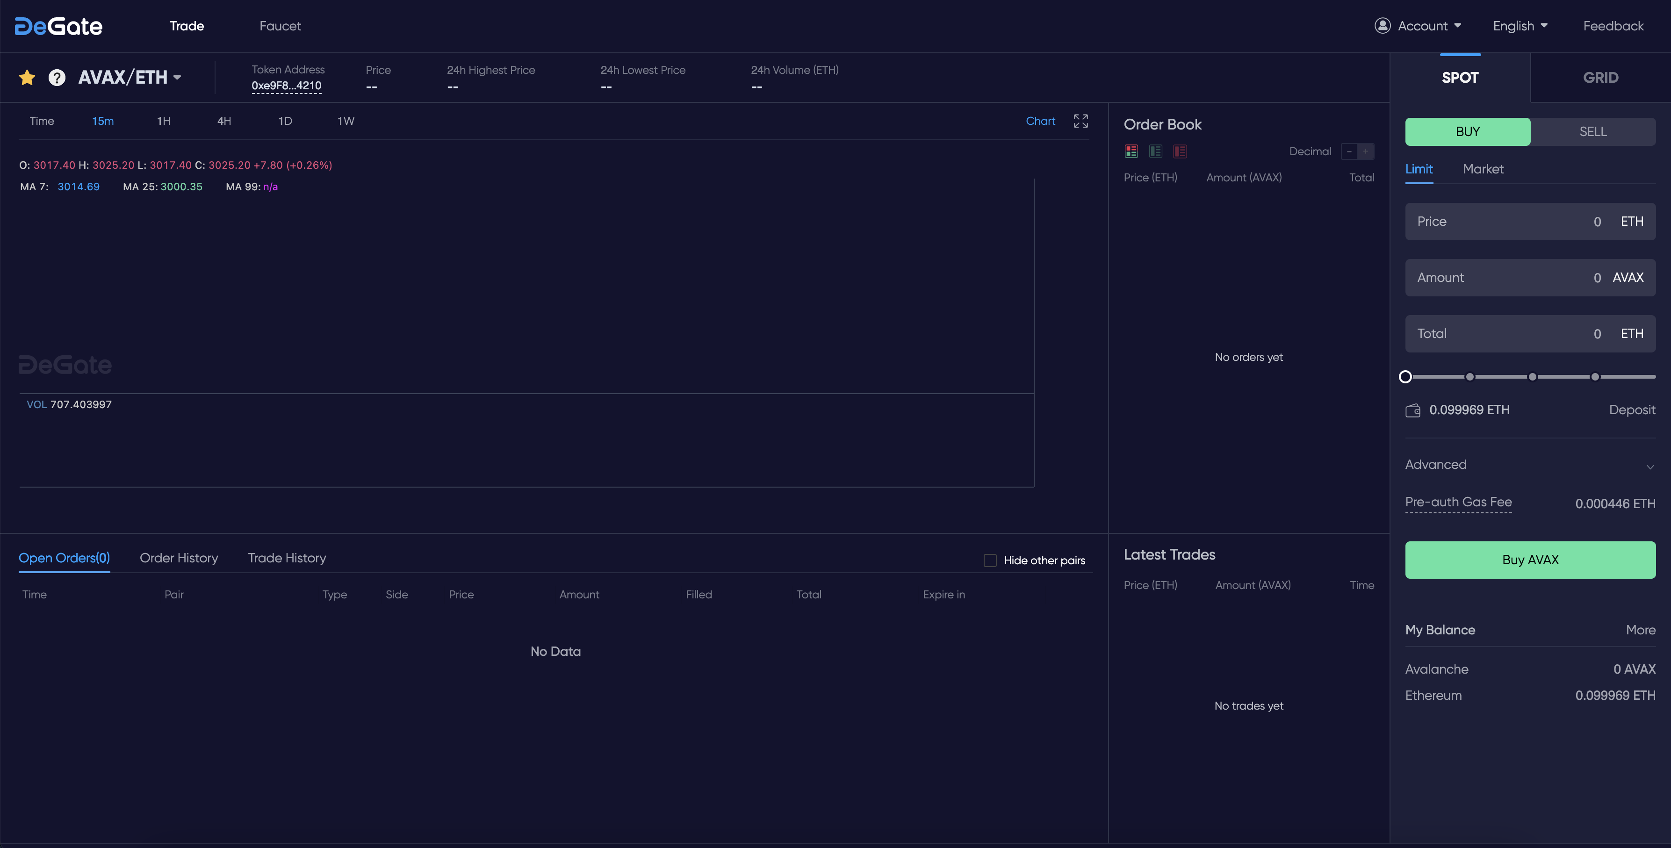Click the MA 7 value 3014.69
The image size is (1671, 848).
coord(79,187)
